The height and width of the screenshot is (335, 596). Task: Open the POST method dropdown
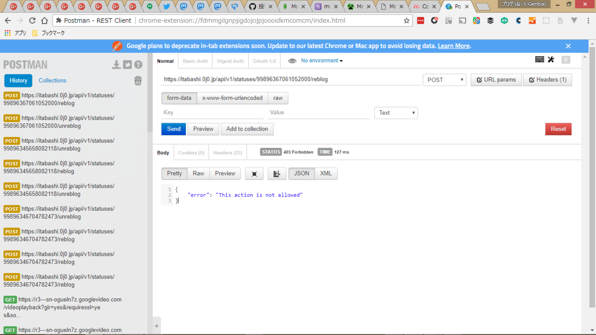click(x=445, y=80)
